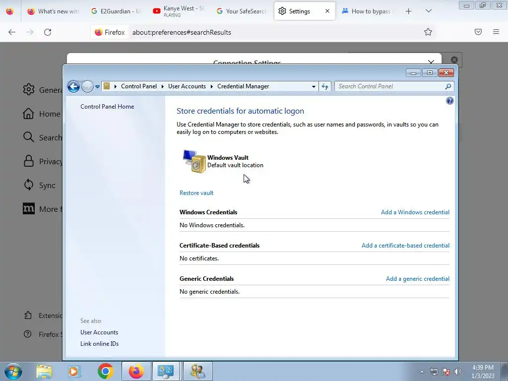Open General settings in Firefox sidebar
This screenshot has width=508, height=381.
(x=42, y=90)
